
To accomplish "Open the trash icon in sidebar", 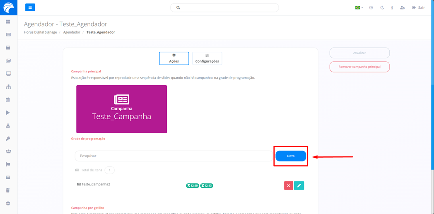I will 8,190.
